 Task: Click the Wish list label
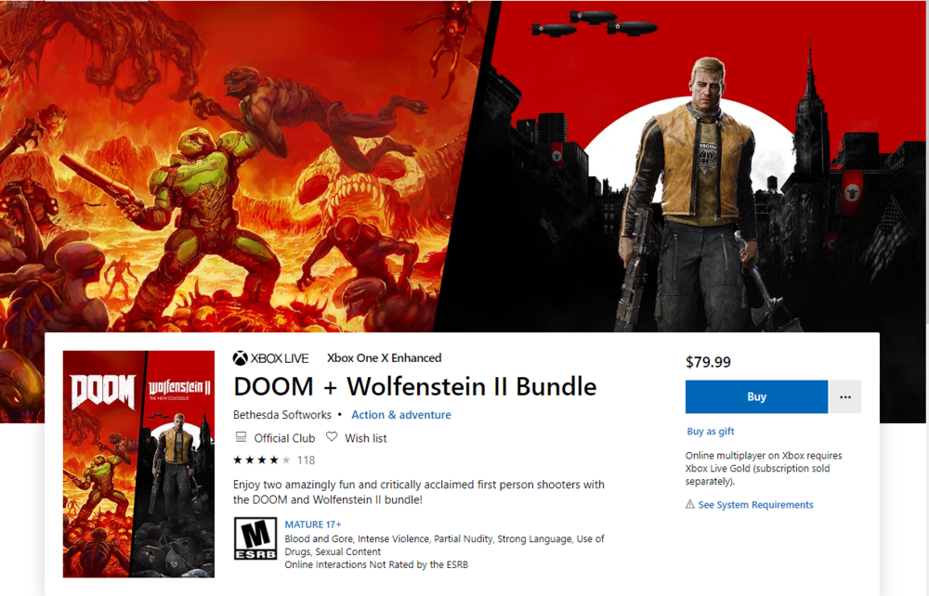(x=365, y=438)
